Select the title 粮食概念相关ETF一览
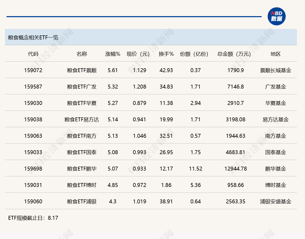 (33, 37)
